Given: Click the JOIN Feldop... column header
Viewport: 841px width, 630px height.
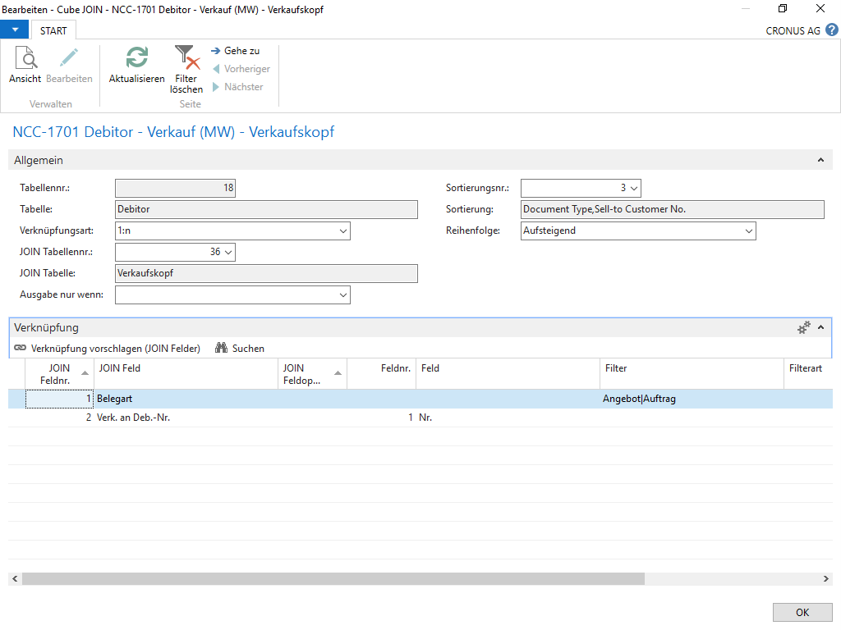Looking at the screenshot, I should (x=313, y=374).
